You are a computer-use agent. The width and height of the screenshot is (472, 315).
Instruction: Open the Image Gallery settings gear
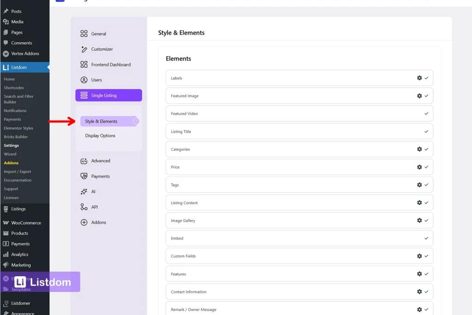419,220
